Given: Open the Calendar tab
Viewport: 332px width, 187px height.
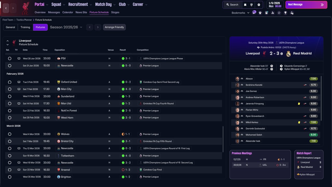Looking at the screenshot, I should [68, 12].
